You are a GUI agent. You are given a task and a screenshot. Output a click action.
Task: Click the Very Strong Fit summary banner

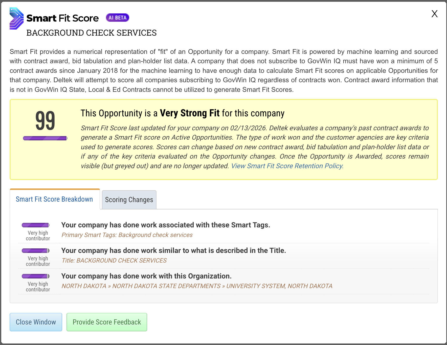coord(223,139)
